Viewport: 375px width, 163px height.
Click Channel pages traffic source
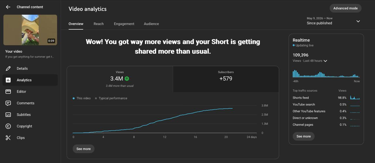(326, 125)
